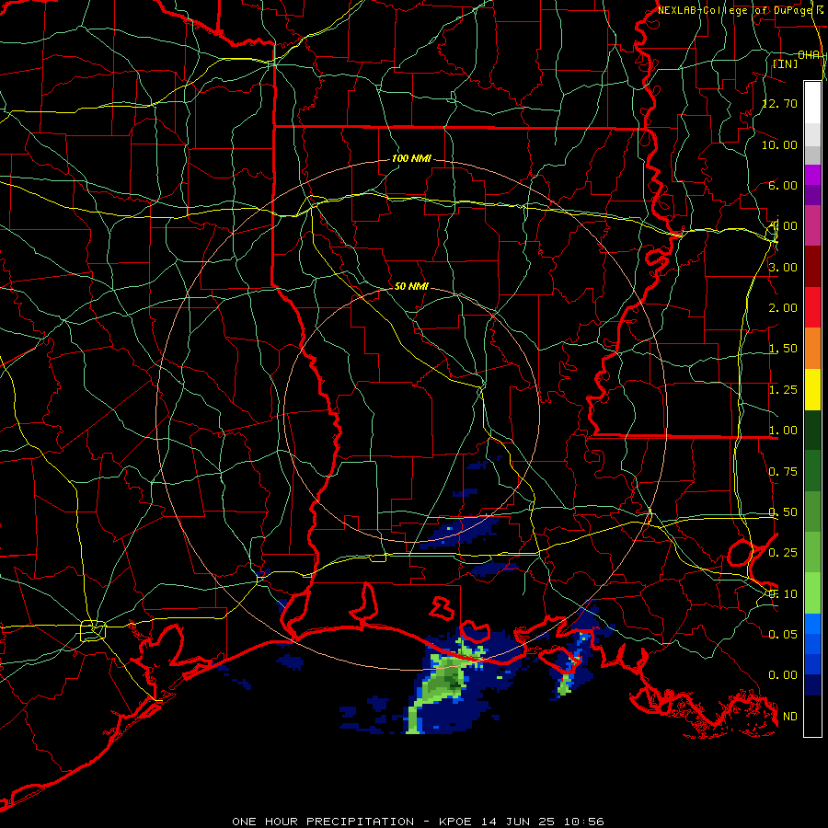This screenshot has width=828, height=828.
Task: Click the "1.25" legend value
Action: (783, 390)
